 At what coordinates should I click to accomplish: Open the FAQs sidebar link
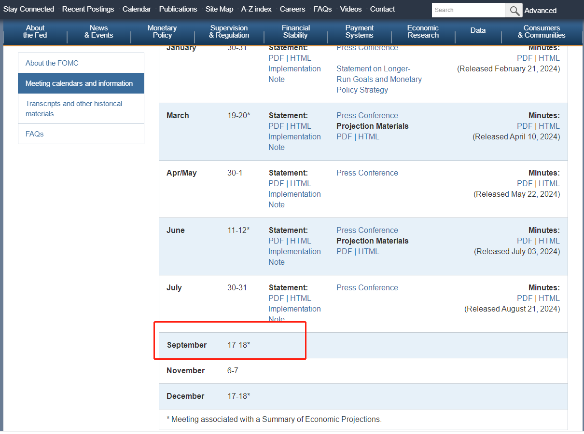(35, 134)
